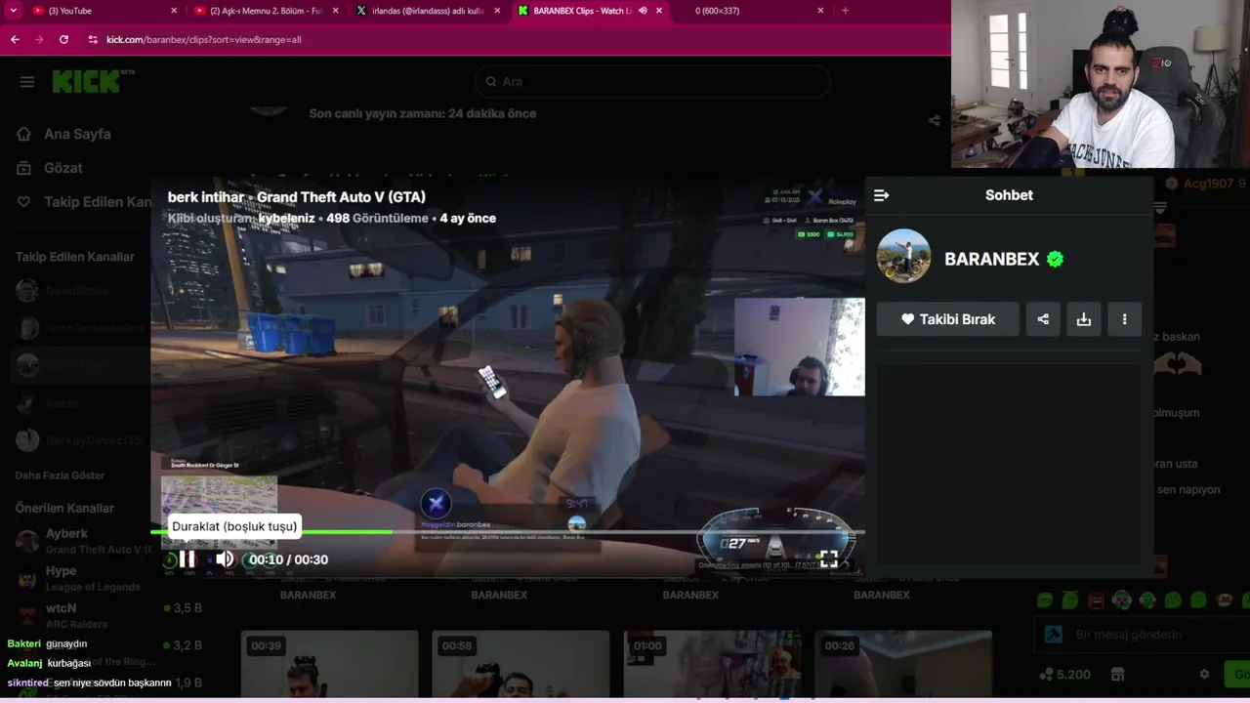Select the red angry face emote
The height and width of the screenshot is (703, 1250).
coord(1096,600)
